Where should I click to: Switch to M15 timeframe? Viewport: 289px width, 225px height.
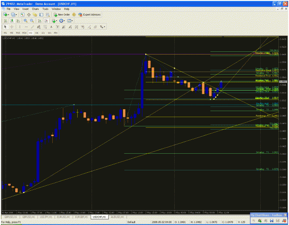18,33
